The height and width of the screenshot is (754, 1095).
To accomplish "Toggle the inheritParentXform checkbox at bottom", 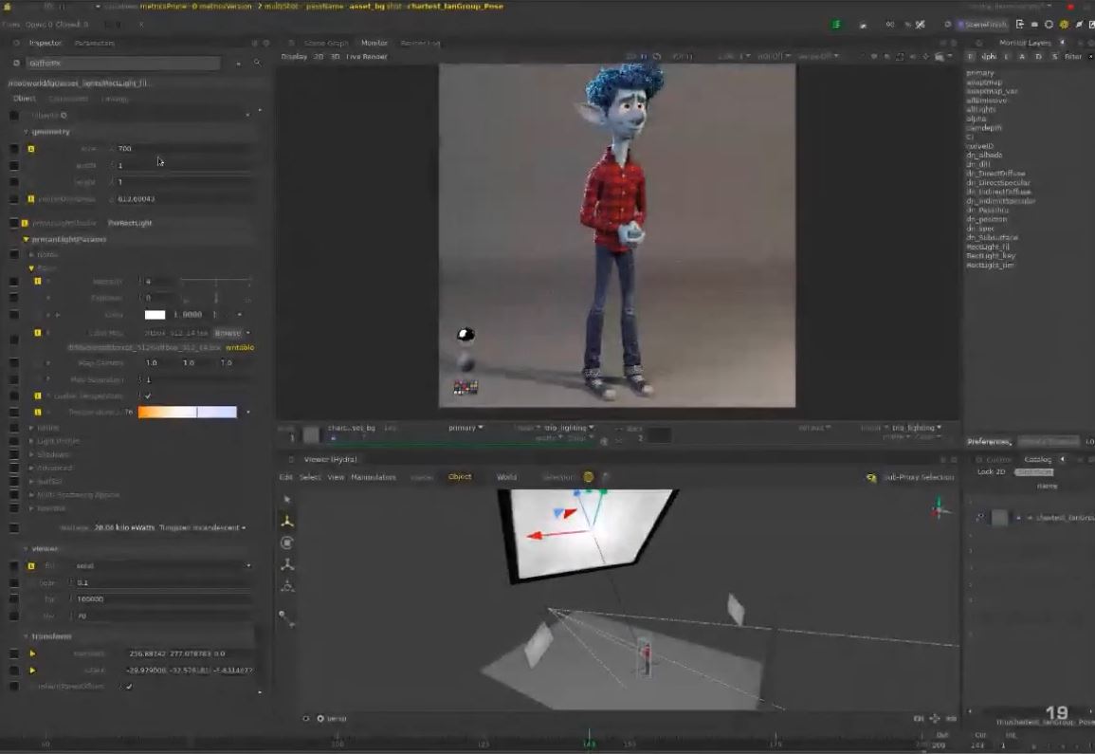I will click(x=129, y=687).
